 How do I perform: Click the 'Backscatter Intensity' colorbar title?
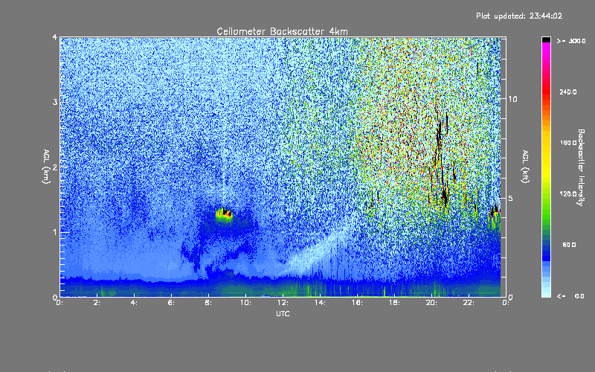coord(581,167)
